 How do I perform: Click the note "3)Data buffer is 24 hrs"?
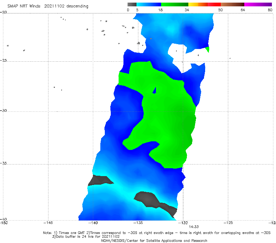point(86,237)
